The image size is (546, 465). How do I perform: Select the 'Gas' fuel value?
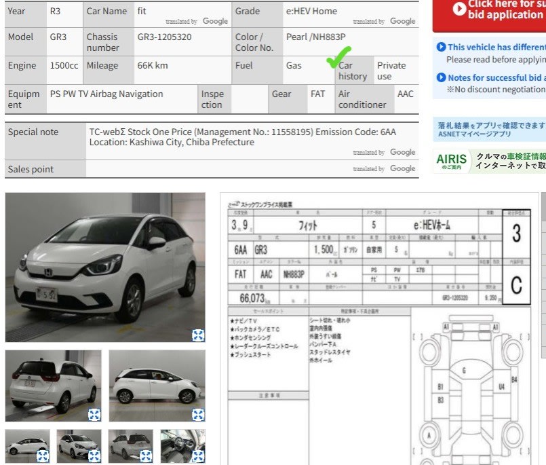[294, 66]
